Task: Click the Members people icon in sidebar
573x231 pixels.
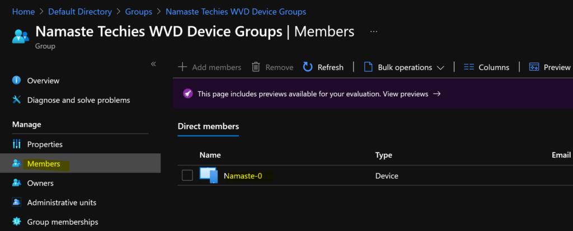Action: 16,163
